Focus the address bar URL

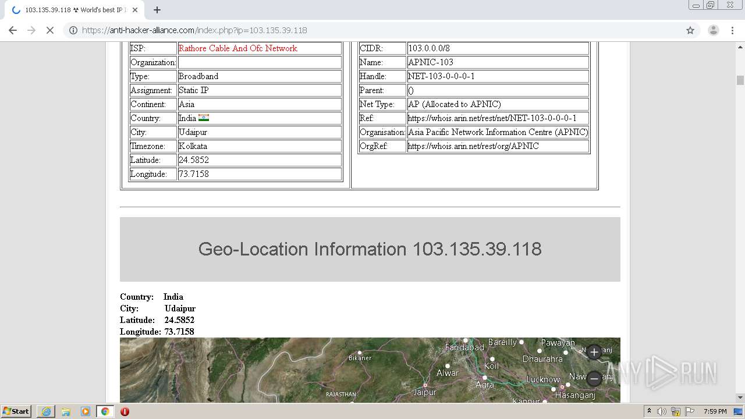(x=194, y=30)
